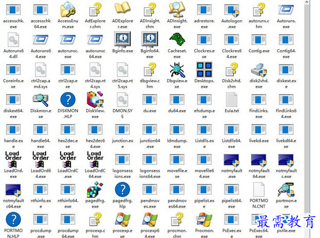
Task: Select the DiskView.exe colorful icon
Action: 95,99
